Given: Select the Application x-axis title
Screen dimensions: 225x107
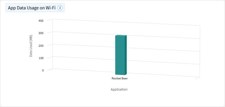Looking at the screenshot, I should (x=119, y=89).
